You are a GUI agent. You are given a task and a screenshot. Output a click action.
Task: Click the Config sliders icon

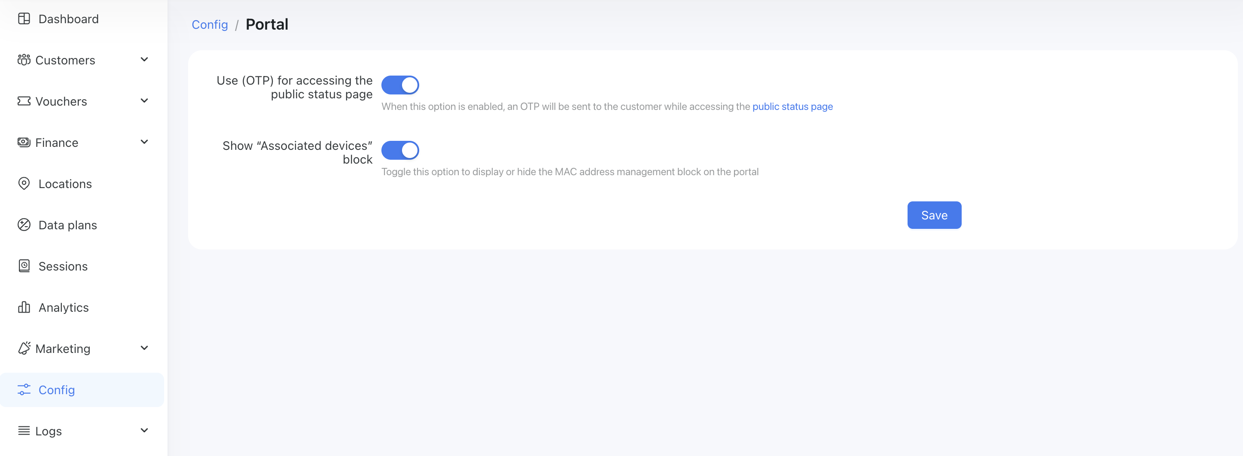coord(24,389)
